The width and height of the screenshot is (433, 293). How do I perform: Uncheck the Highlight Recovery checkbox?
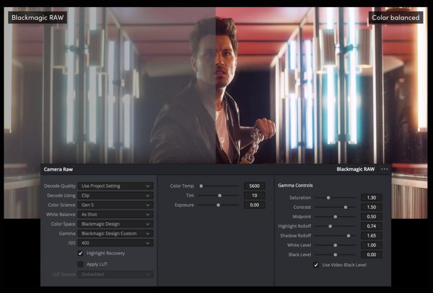point(81,253)
